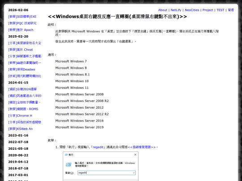
Task: Expand the 2026-02-06 date group
Action: [x=18, y=10]
